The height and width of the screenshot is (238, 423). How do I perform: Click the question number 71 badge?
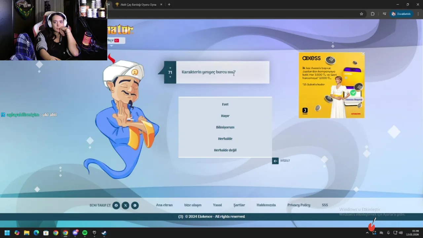tap(170, 72)
